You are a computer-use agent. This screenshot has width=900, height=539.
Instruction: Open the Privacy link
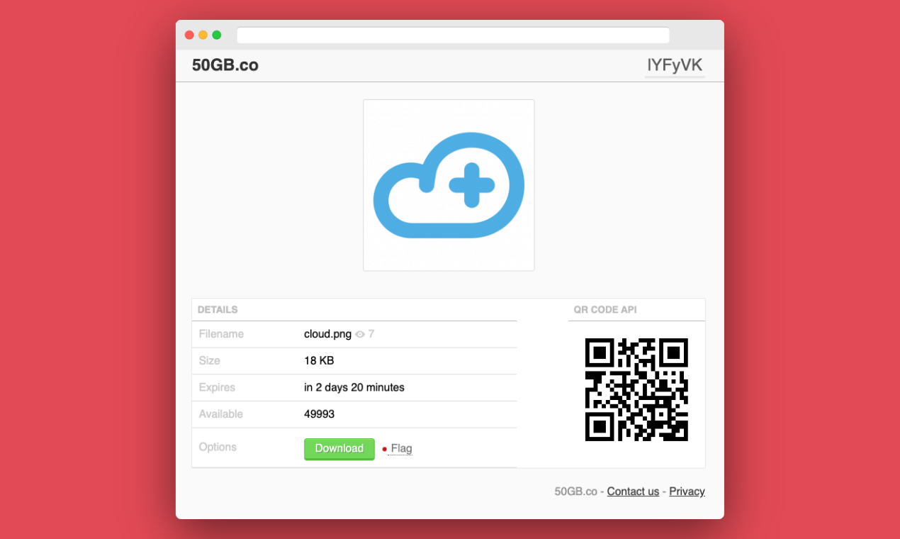point(687,491)
